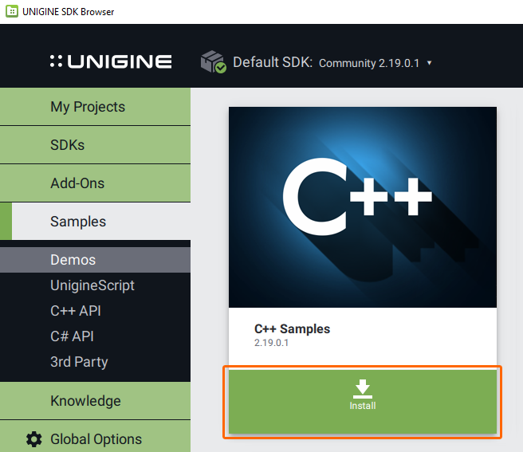Click the C++ Samples title text

pyautogui.click(x=292, y=329)
